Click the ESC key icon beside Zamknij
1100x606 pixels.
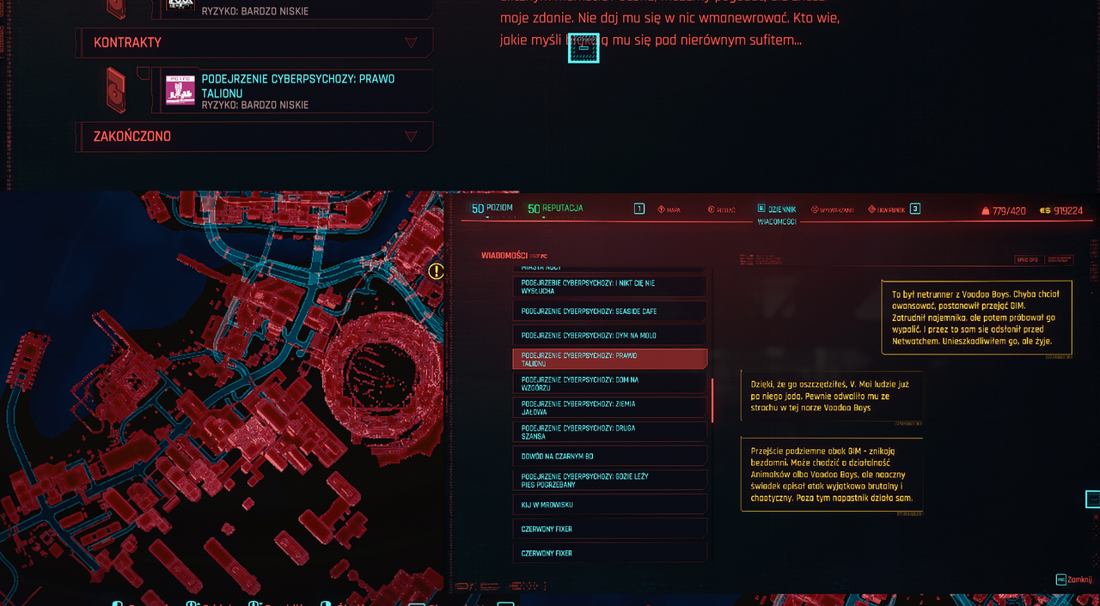click(x=1060, y=579)
